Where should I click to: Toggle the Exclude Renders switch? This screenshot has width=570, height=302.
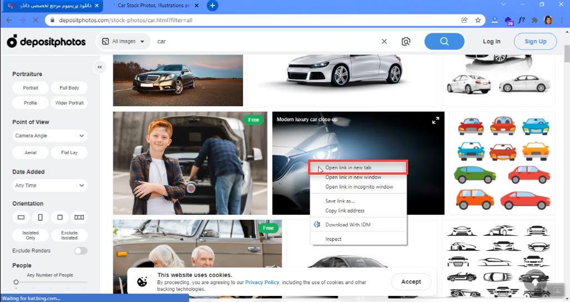81,251
